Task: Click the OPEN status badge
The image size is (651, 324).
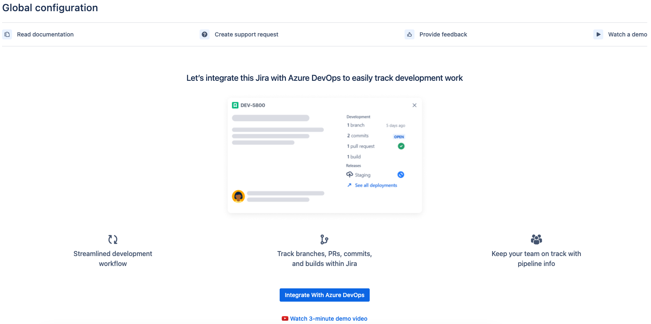Action: pos(399,137)
